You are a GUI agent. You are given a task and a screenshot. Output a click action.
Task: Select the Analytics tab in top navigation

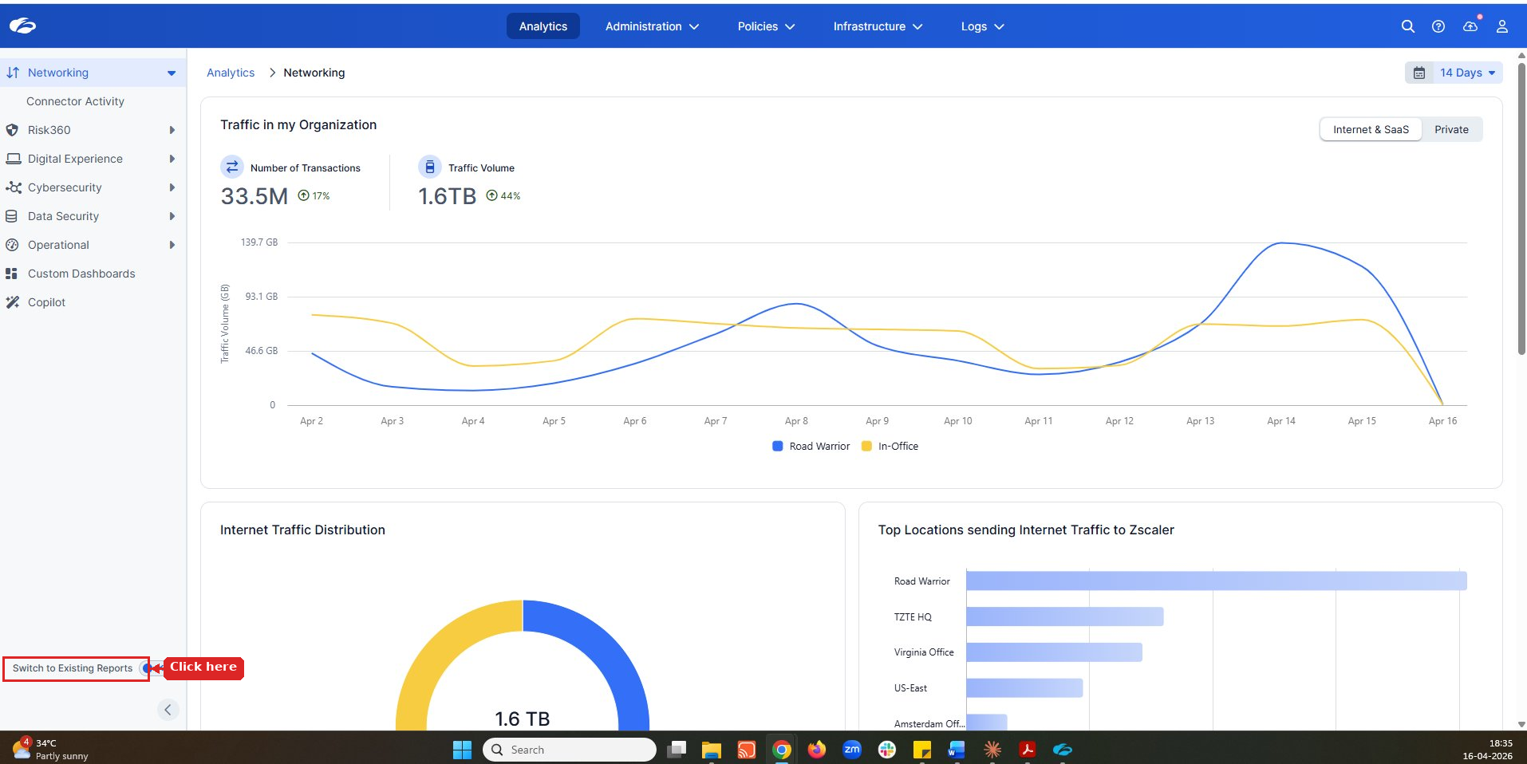pyautogui.click(x=543, y=26)
